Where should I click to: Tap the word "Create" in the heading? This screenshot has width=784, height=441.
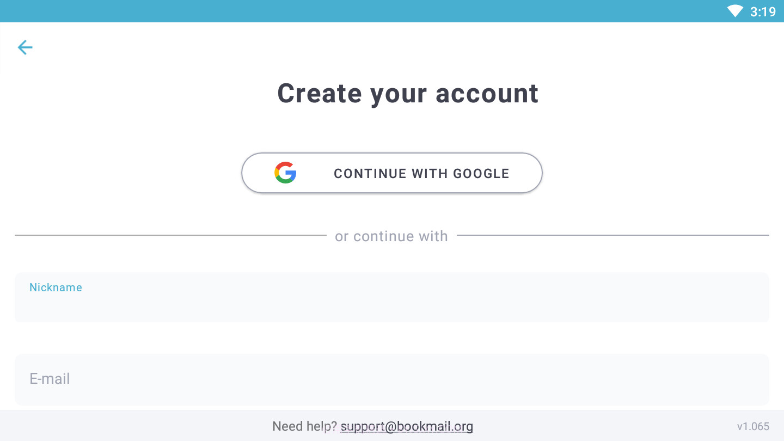coord(320,93)
